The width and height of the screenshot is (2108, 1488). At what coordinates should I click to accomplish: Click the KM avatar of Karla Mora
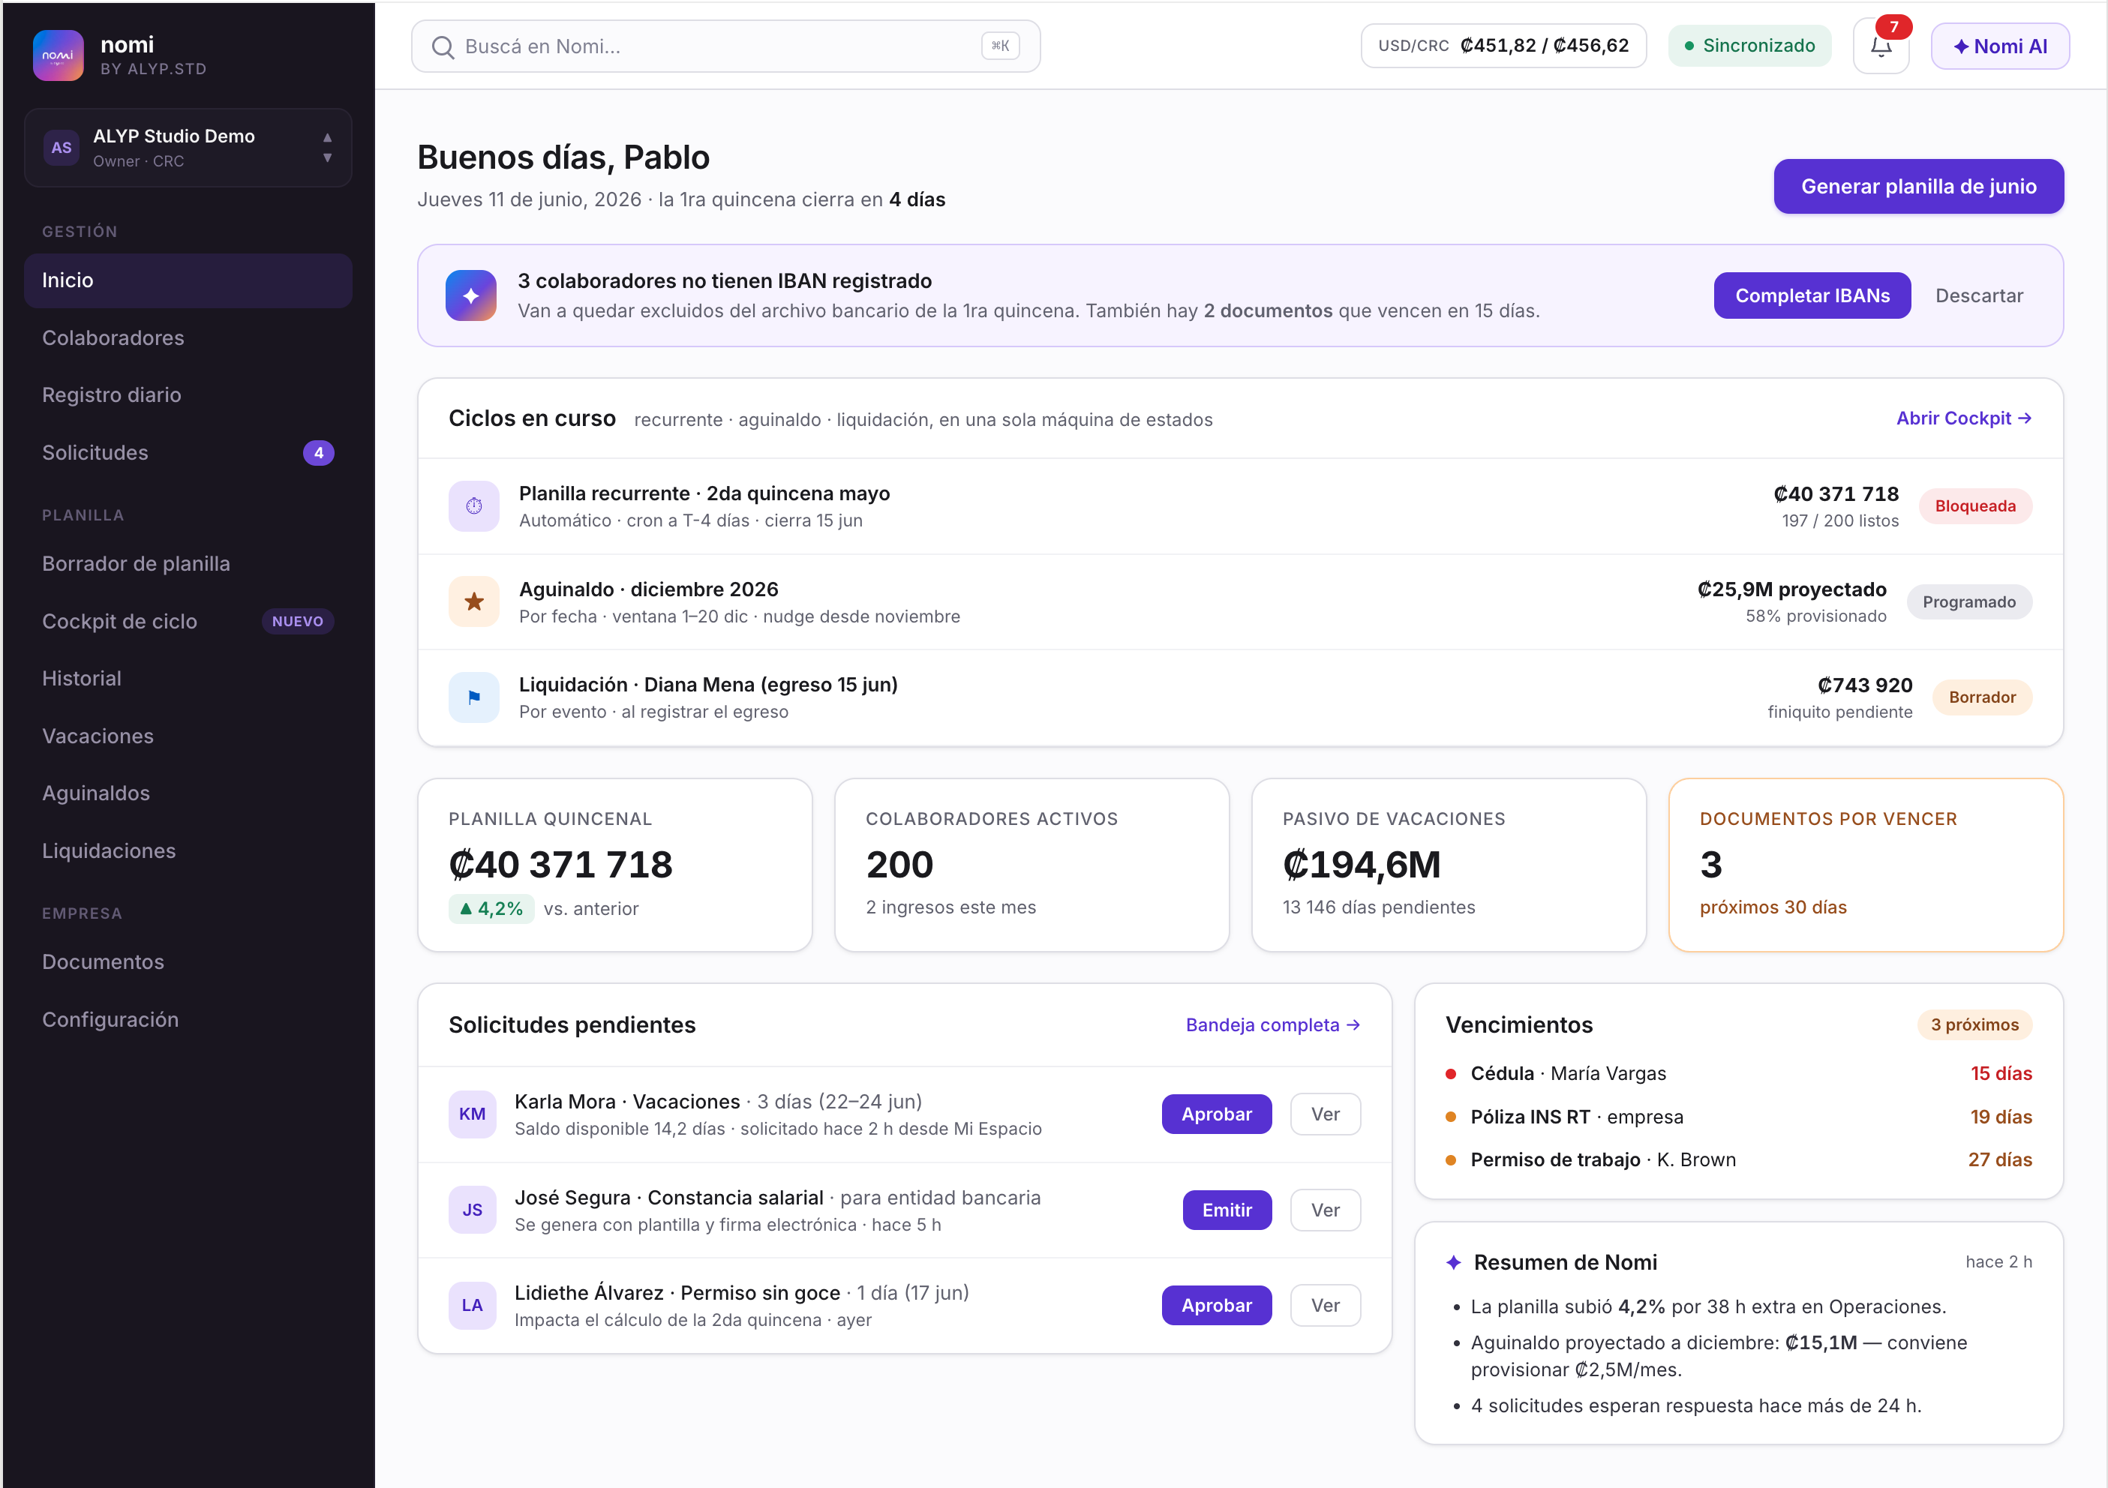tap(472, 1114)
